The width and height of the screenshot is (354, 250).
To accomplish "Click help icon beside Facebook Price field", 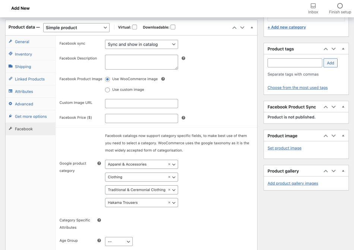I will (x=183, y=118).
